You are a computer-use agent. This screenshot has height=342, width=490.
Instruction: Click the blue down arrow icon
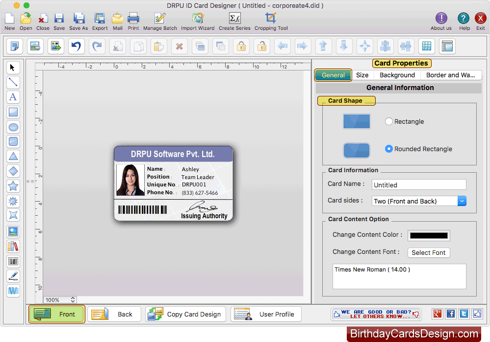click(x=344, y=46)
